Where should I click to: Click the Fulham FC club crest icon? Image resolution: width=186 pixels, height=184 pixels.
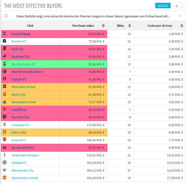(4, 79)
